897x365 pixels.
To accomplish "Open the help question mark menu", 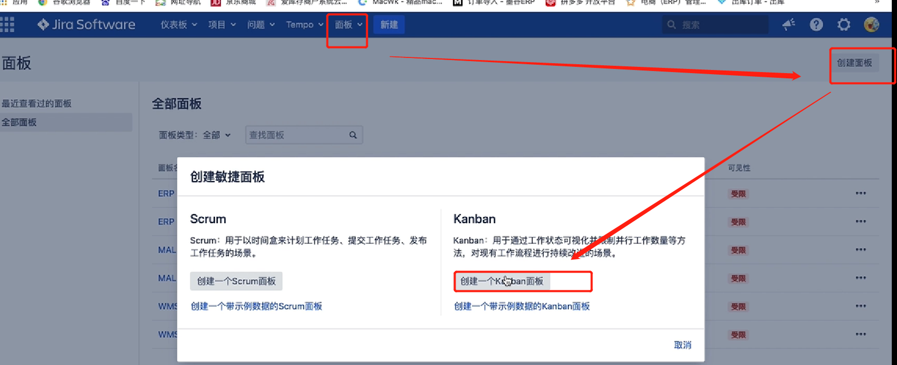I will 816,25.
